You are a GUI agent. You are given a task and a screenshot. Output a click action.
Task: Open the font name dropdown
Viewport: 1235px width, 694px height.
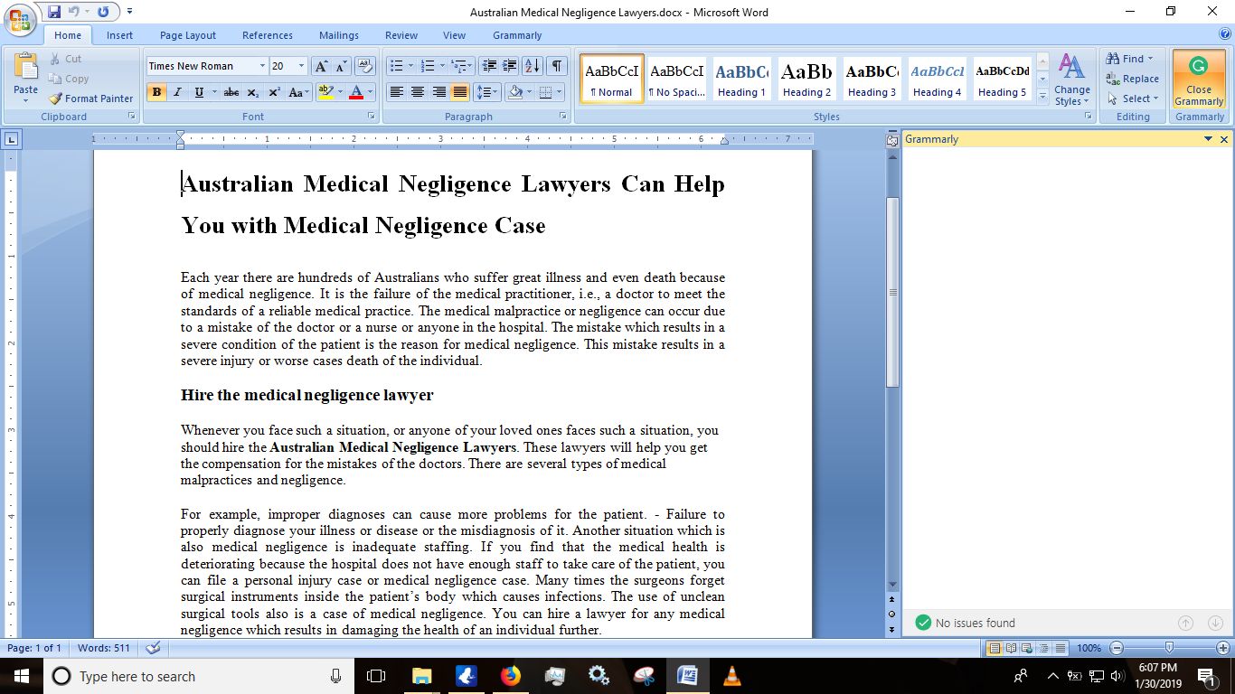(262, 66)
